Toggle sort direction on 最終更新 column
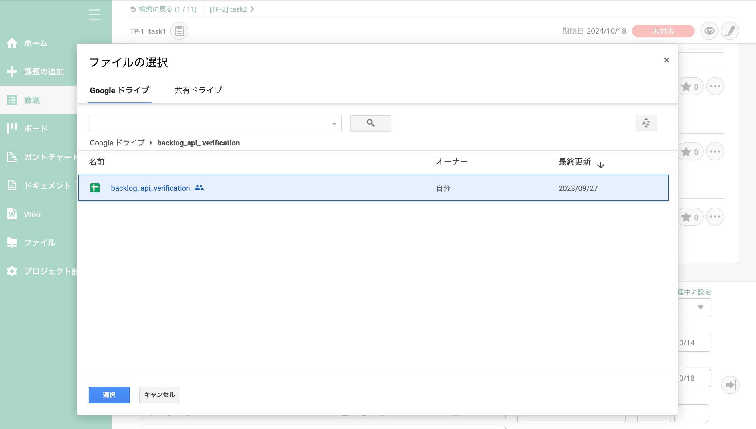Screen dimensions: 756x429 (x=600, y=164)
